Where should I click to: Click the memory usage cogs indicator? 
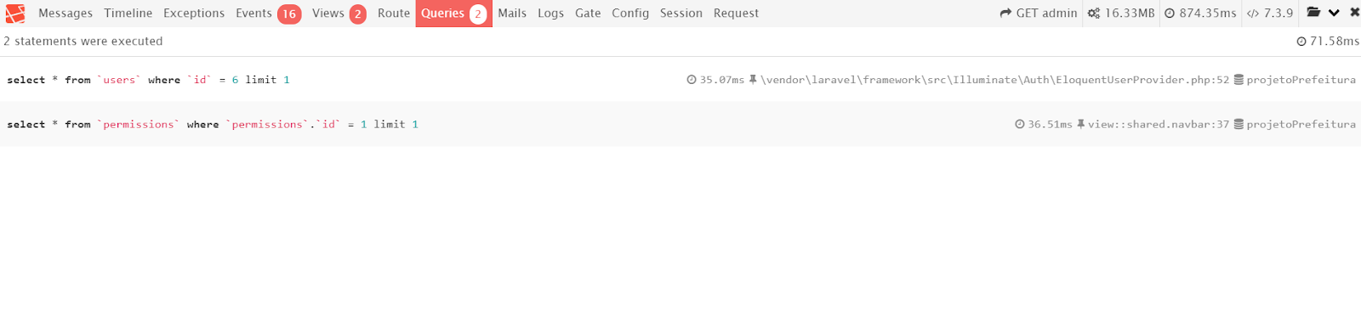click(x=1121, y=13)
